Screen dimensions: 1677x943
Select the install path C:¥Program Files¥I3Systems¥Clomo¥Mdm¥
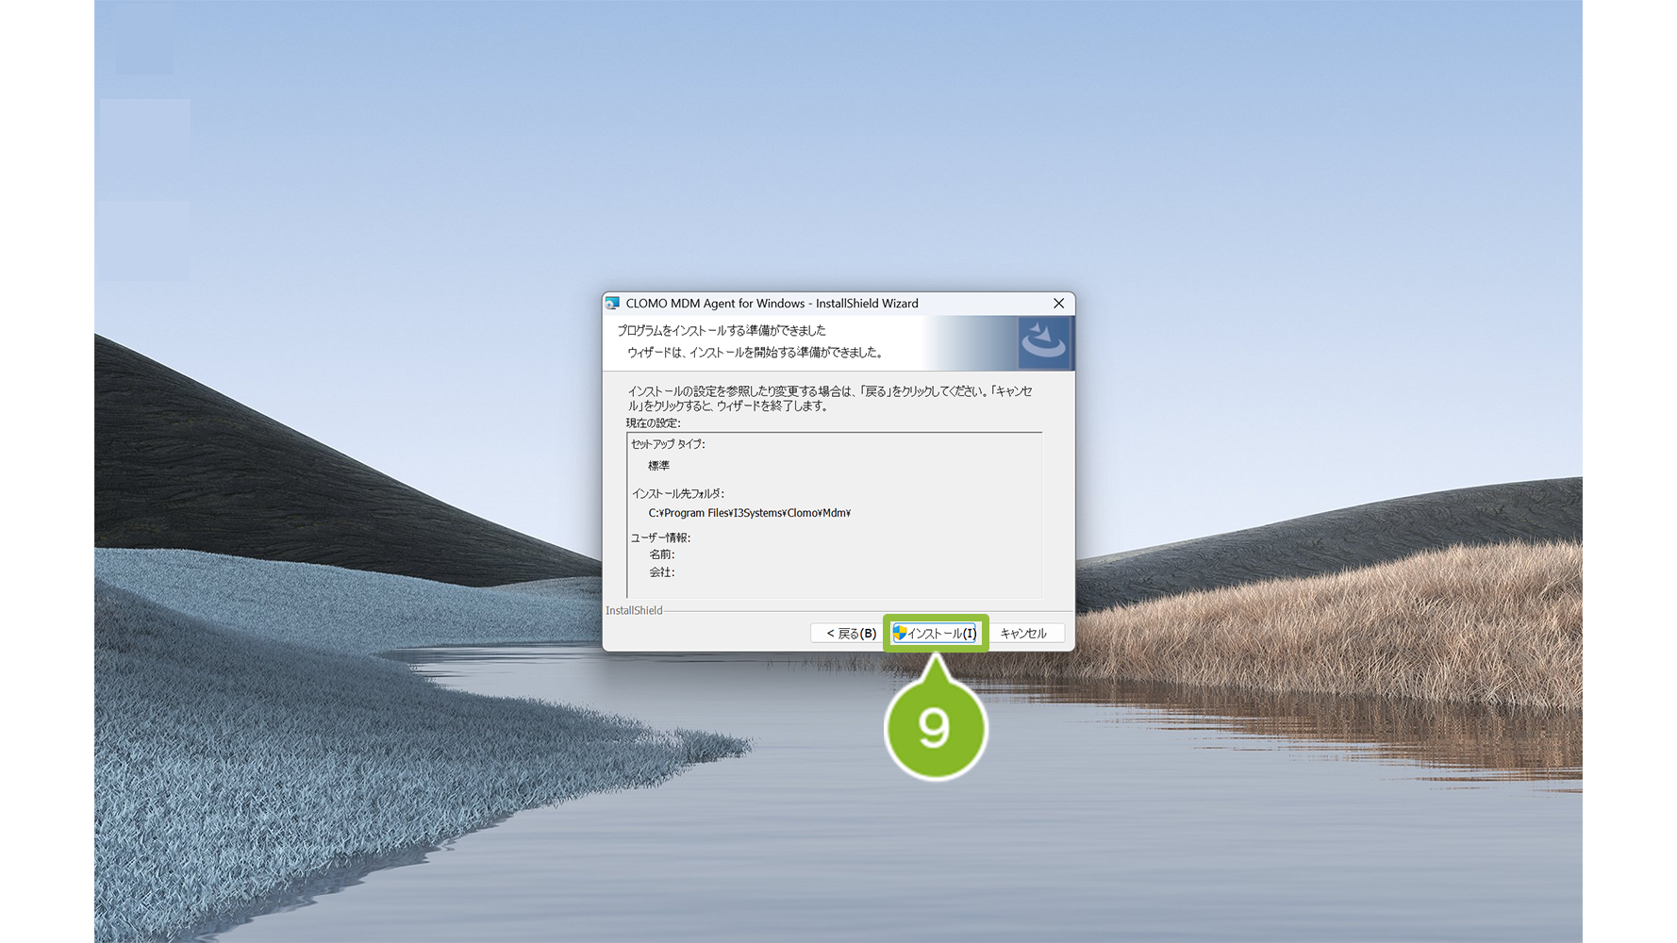749,513
